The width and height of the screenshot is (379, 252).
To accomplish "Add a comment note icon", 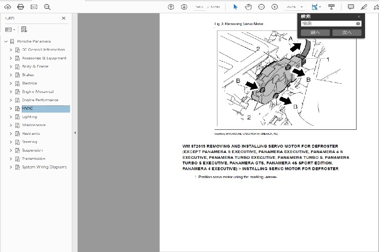I will pos(351,7).
